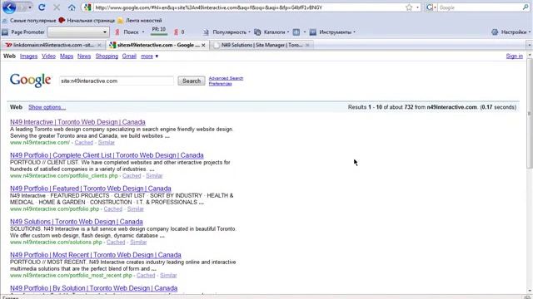Open N49 Portfolio Featured result

[91, 189]
